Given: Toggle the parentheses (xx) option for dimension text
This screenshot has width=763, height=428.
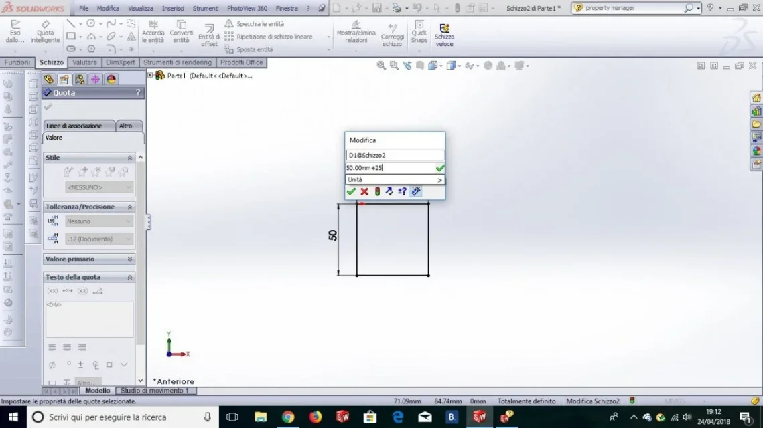Looking at the screenshot, I should 52,291.
